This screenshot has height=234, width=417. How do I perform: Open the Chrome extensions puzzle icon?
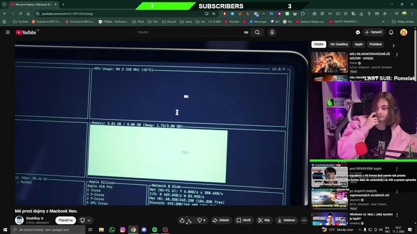pos(303,14)
